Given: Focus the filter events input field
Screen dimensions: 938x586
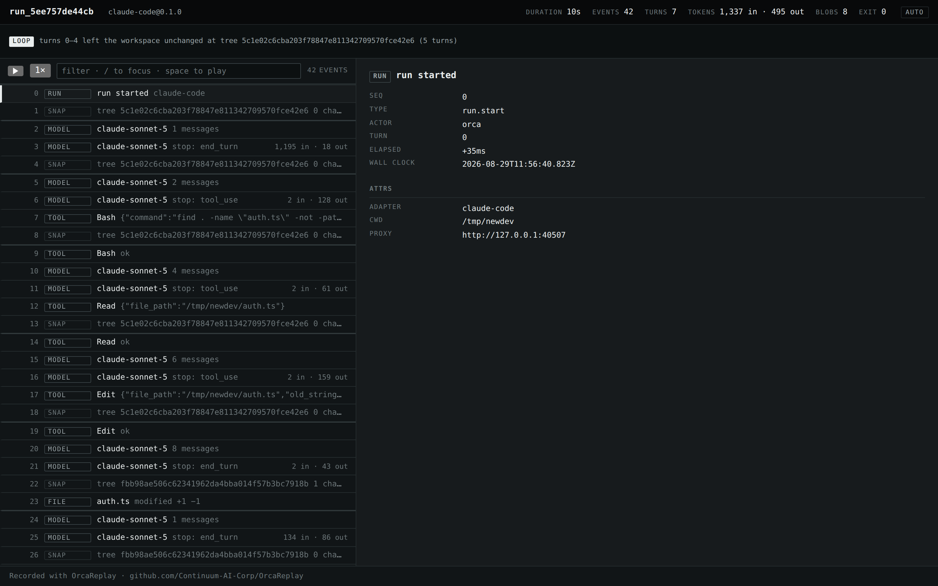Looking at the screenshot, I should coord(179,71).
